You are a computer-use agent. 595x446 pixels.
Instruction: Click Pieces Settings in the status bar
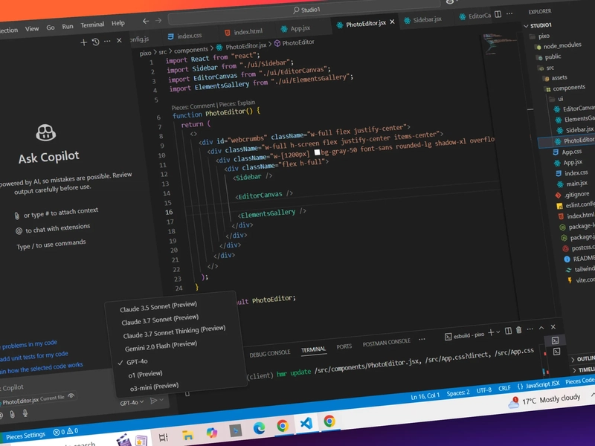(x=25, y=436)
